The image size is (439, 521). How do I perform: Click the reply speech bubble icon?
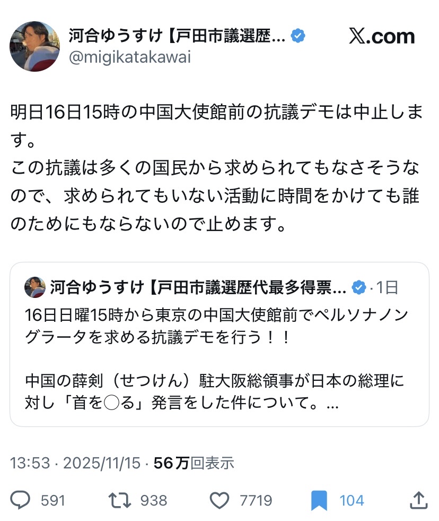click(22, 500)
